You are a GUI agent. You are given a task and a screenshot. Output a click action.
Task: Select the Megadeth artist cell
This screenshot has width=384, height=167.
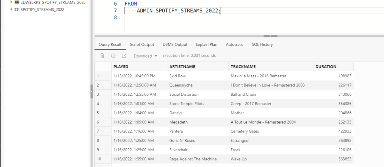click(x=198, y=122)
